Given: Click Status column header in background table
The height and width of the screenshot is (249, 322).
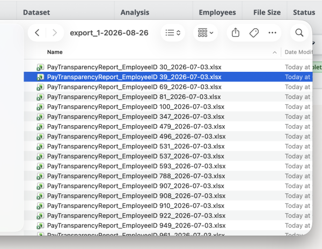Looking at the screenshot, I should click(304, 12).
